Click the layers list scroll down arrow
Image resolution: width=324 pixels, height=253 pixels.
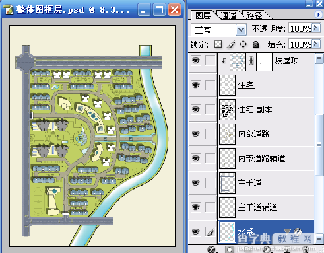pos(319,238)
